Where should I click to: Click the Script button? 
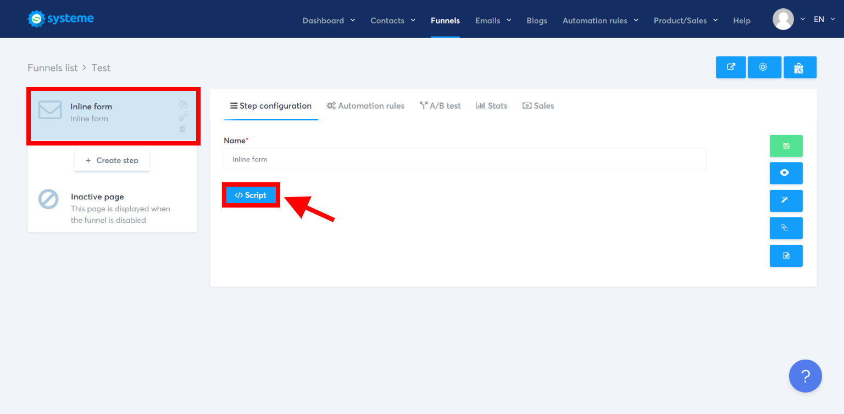(251, 195)
